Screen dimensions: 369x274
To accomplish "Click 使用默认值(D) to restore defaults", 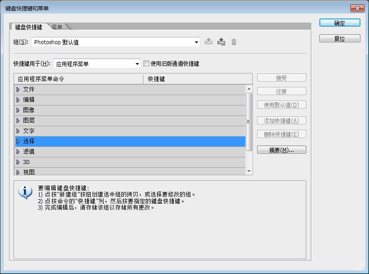I will pos(281,104).
